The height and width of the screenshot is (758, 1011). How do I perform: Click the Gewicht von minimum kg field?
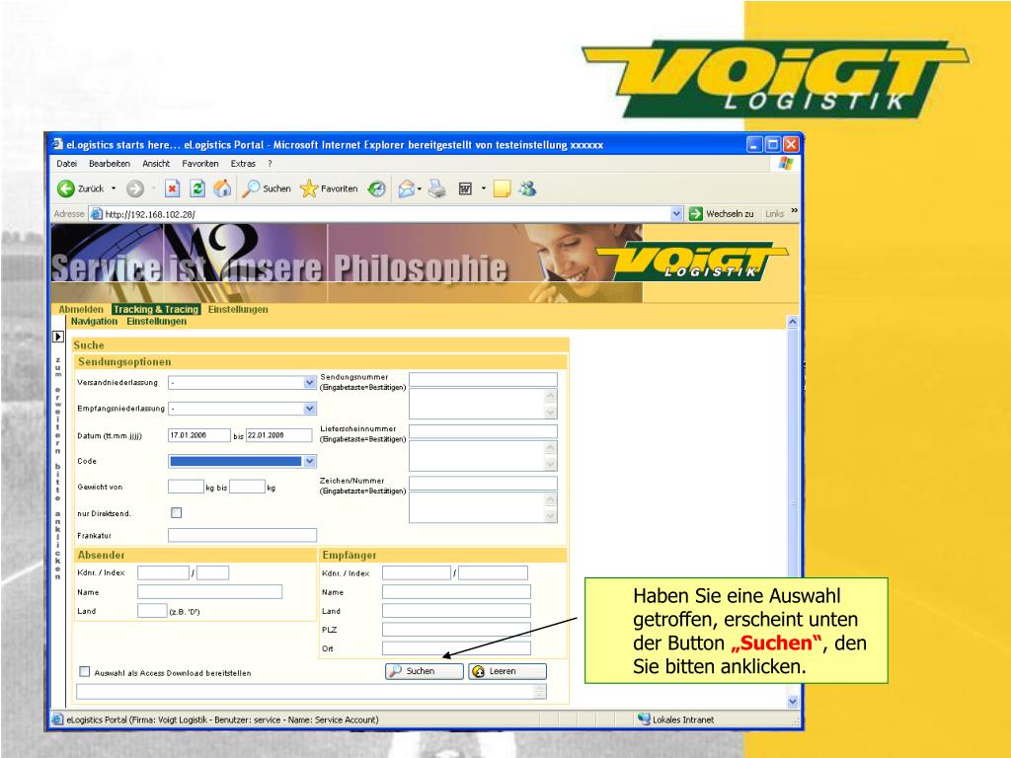(x=186, y=487)
